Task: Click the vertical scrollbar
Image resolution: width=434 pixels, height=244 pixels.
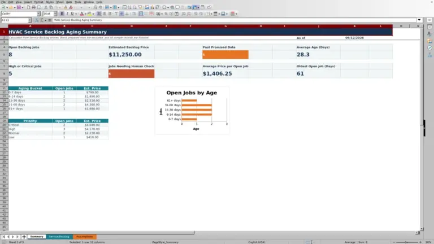Action: point(422,127)
